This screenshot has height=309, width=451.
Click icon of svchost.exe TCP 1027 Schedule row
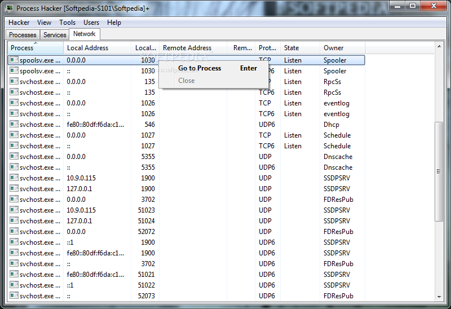(14, 135)
